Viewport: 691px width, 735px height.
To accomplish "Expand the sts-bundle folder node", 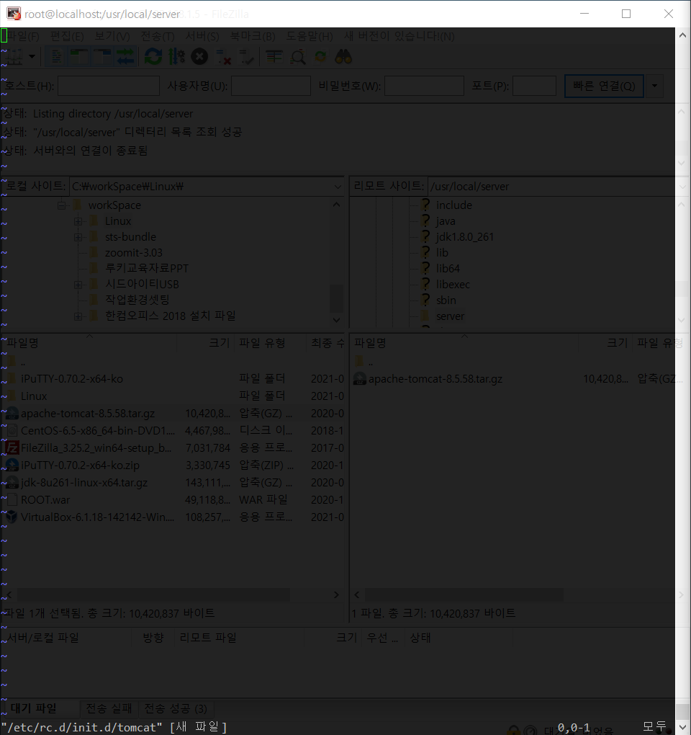I will pos(78,237).
